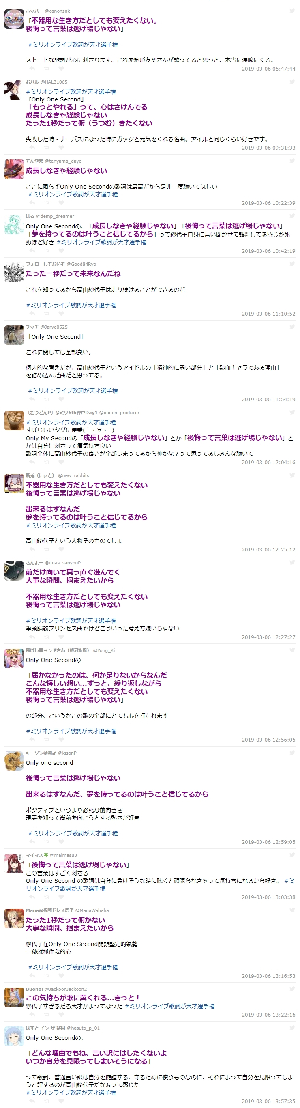This screenshot has height=1108, width=300.
Task: Retweet the tweet by さんよー
Action: 46,637
